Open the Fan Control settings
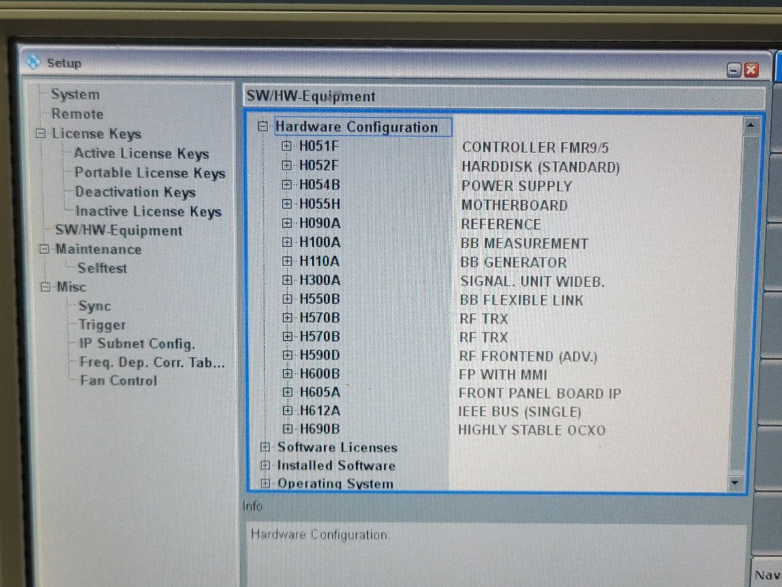782x587 pixels. pyautogui.click(x=118, y=381)
